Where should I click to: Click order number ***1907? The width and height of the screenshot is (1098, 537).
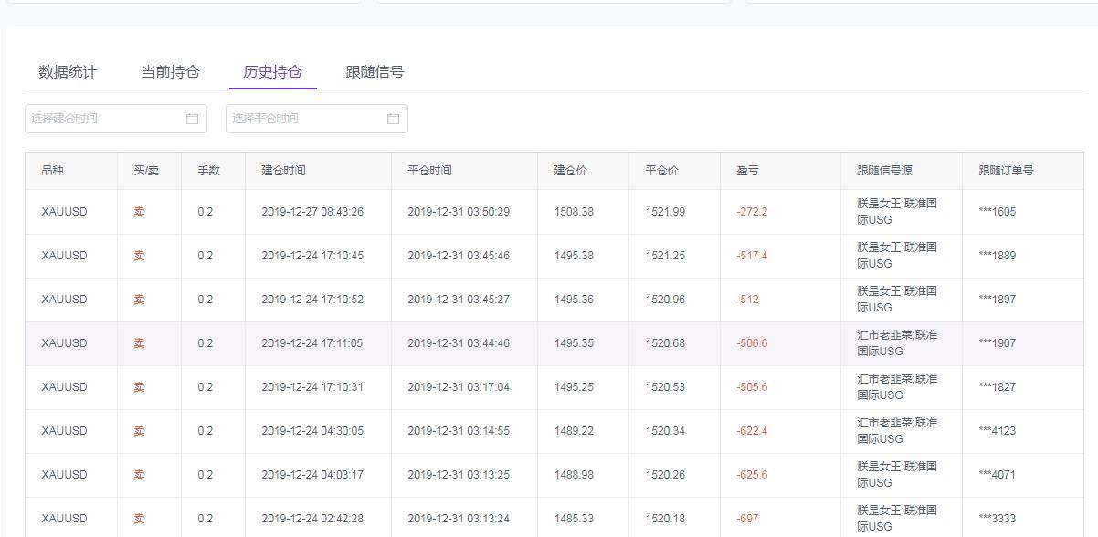[x=997, y=343]
